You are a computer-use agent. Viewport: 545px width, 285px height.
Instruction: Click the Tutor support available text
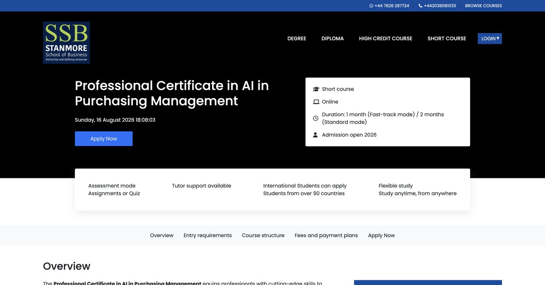click(201, 186)
